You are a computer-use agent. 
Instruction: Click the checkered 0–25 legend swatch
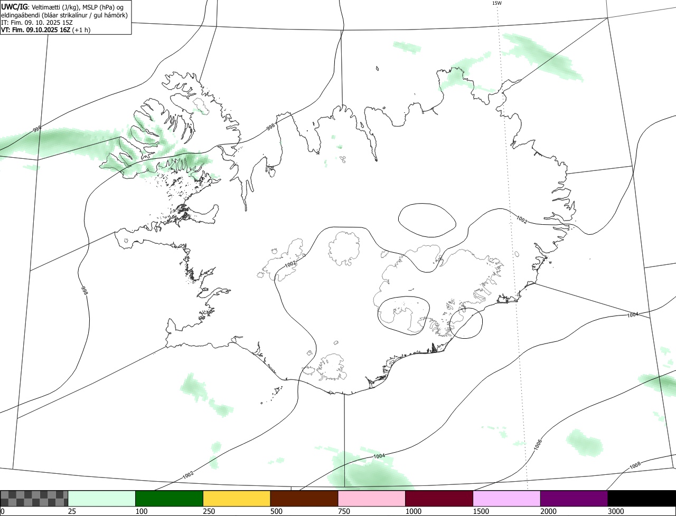pyautogui.click(x=34, y=499)
